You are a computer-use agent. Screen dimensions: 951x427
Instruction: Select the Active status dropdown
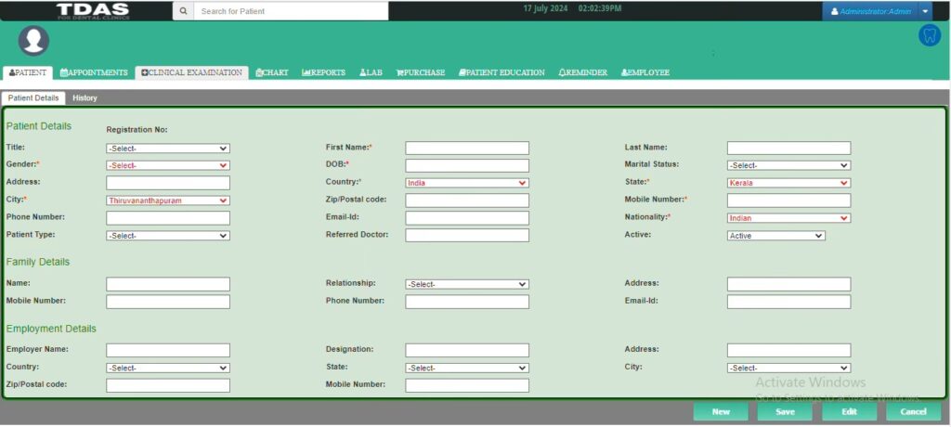[775, 236]
